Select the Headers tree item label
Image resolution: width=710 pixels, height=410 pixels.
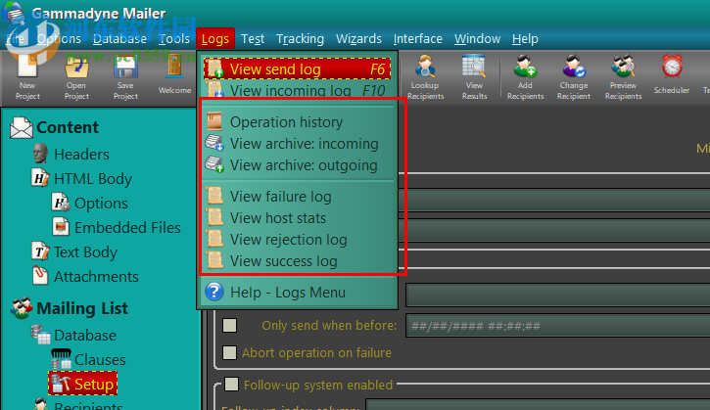(x=81, y=155)
